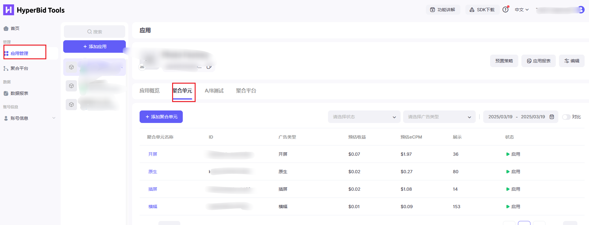Click 添加聚合单元 button
Image resolution: width=589 pixels, height=225 pixels.
click(x=161, y=117)
